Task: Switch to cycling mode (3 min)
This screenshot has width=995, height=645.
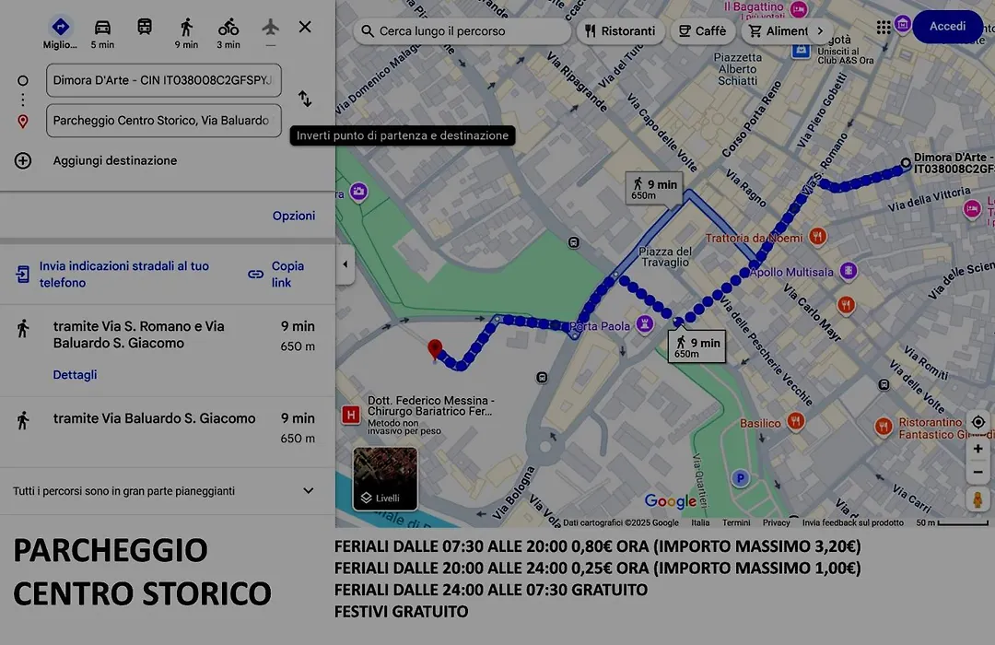Action: (228, 28)
